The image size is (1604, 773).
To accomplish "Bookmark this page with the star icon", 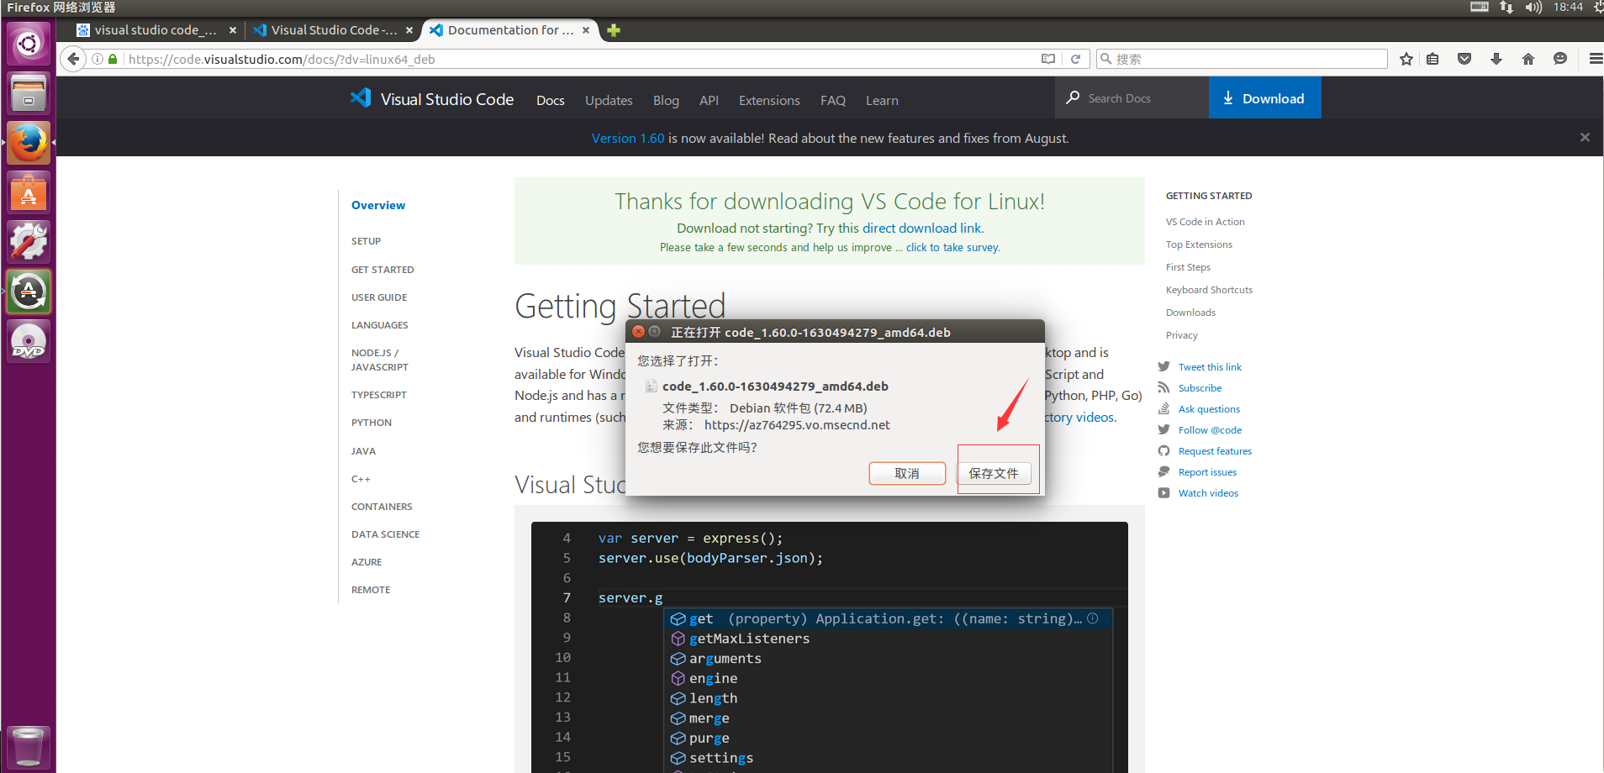I will (x=1406, y=59).
